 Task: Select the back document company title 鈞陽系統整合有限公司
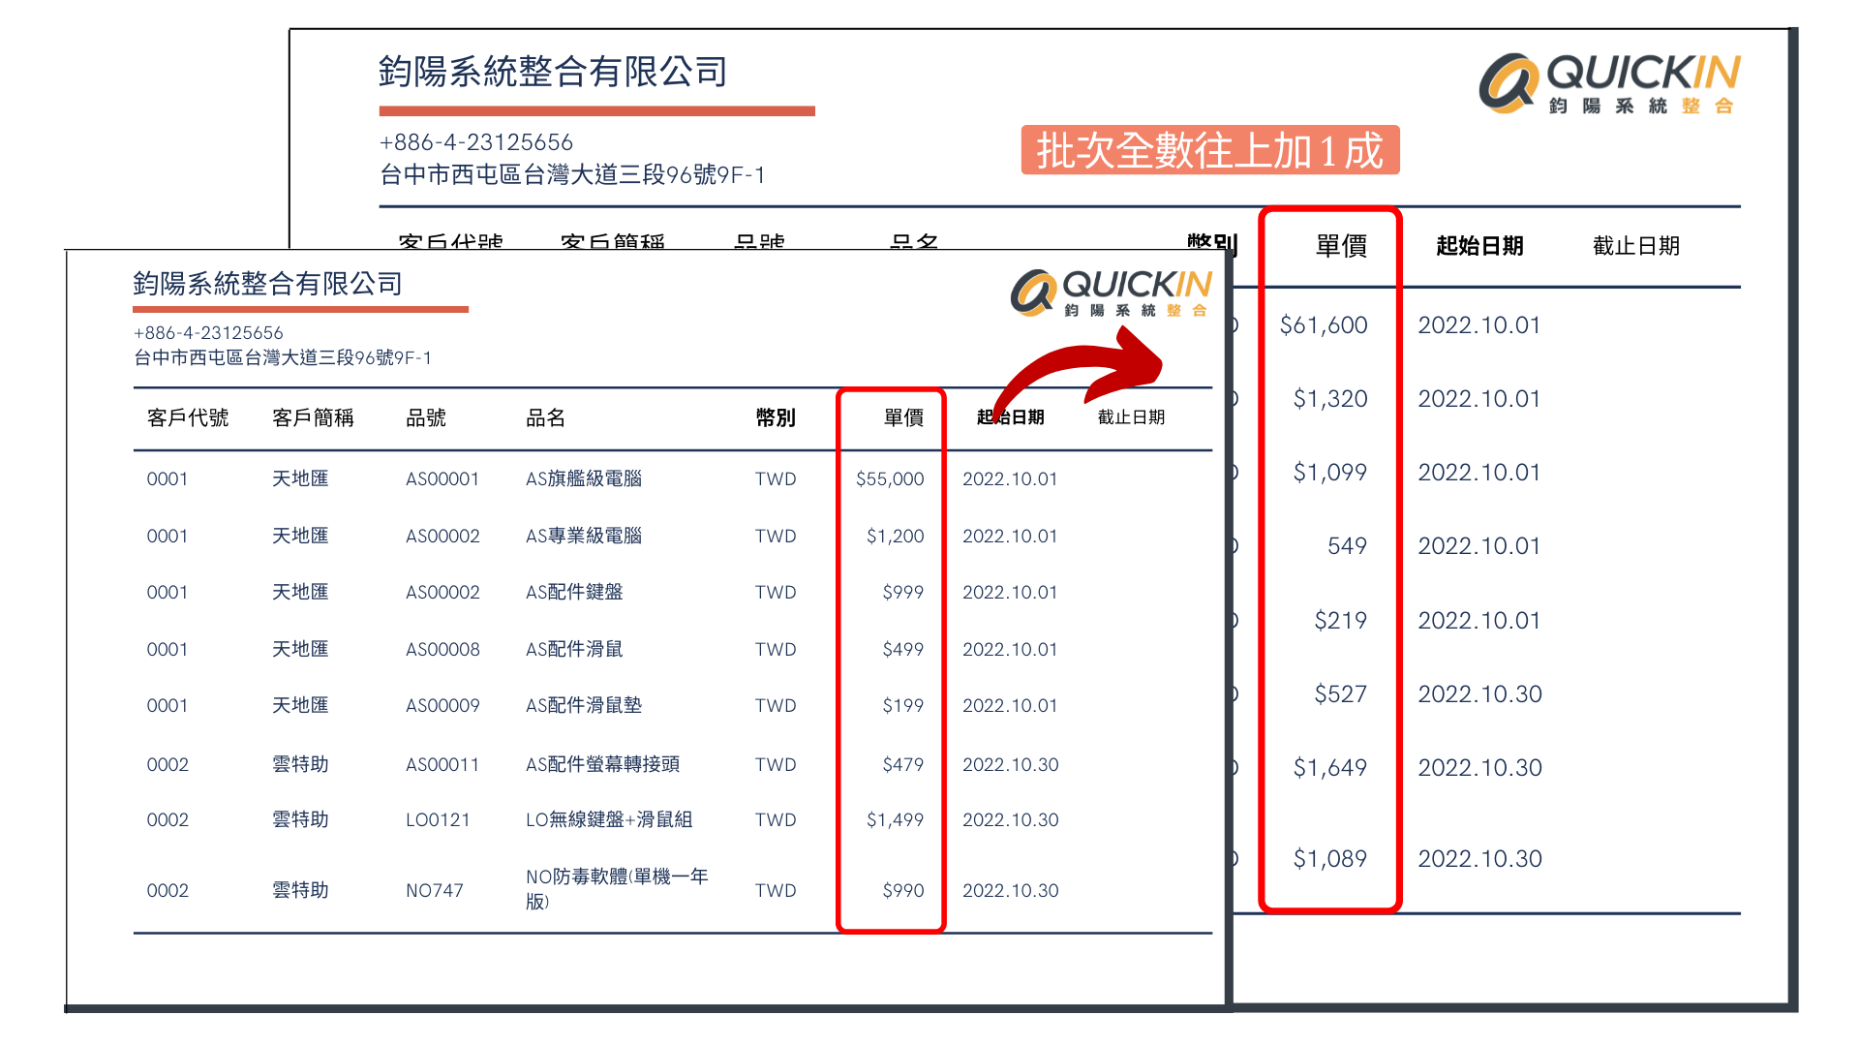click(x=553, y=72)
